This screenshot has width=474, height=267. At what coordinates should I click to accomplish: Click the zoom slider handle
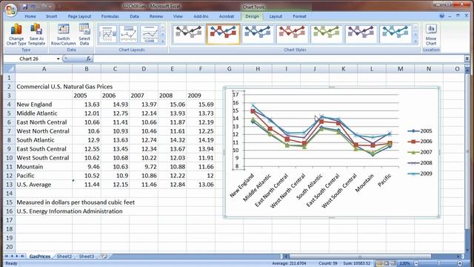point(439,264)
